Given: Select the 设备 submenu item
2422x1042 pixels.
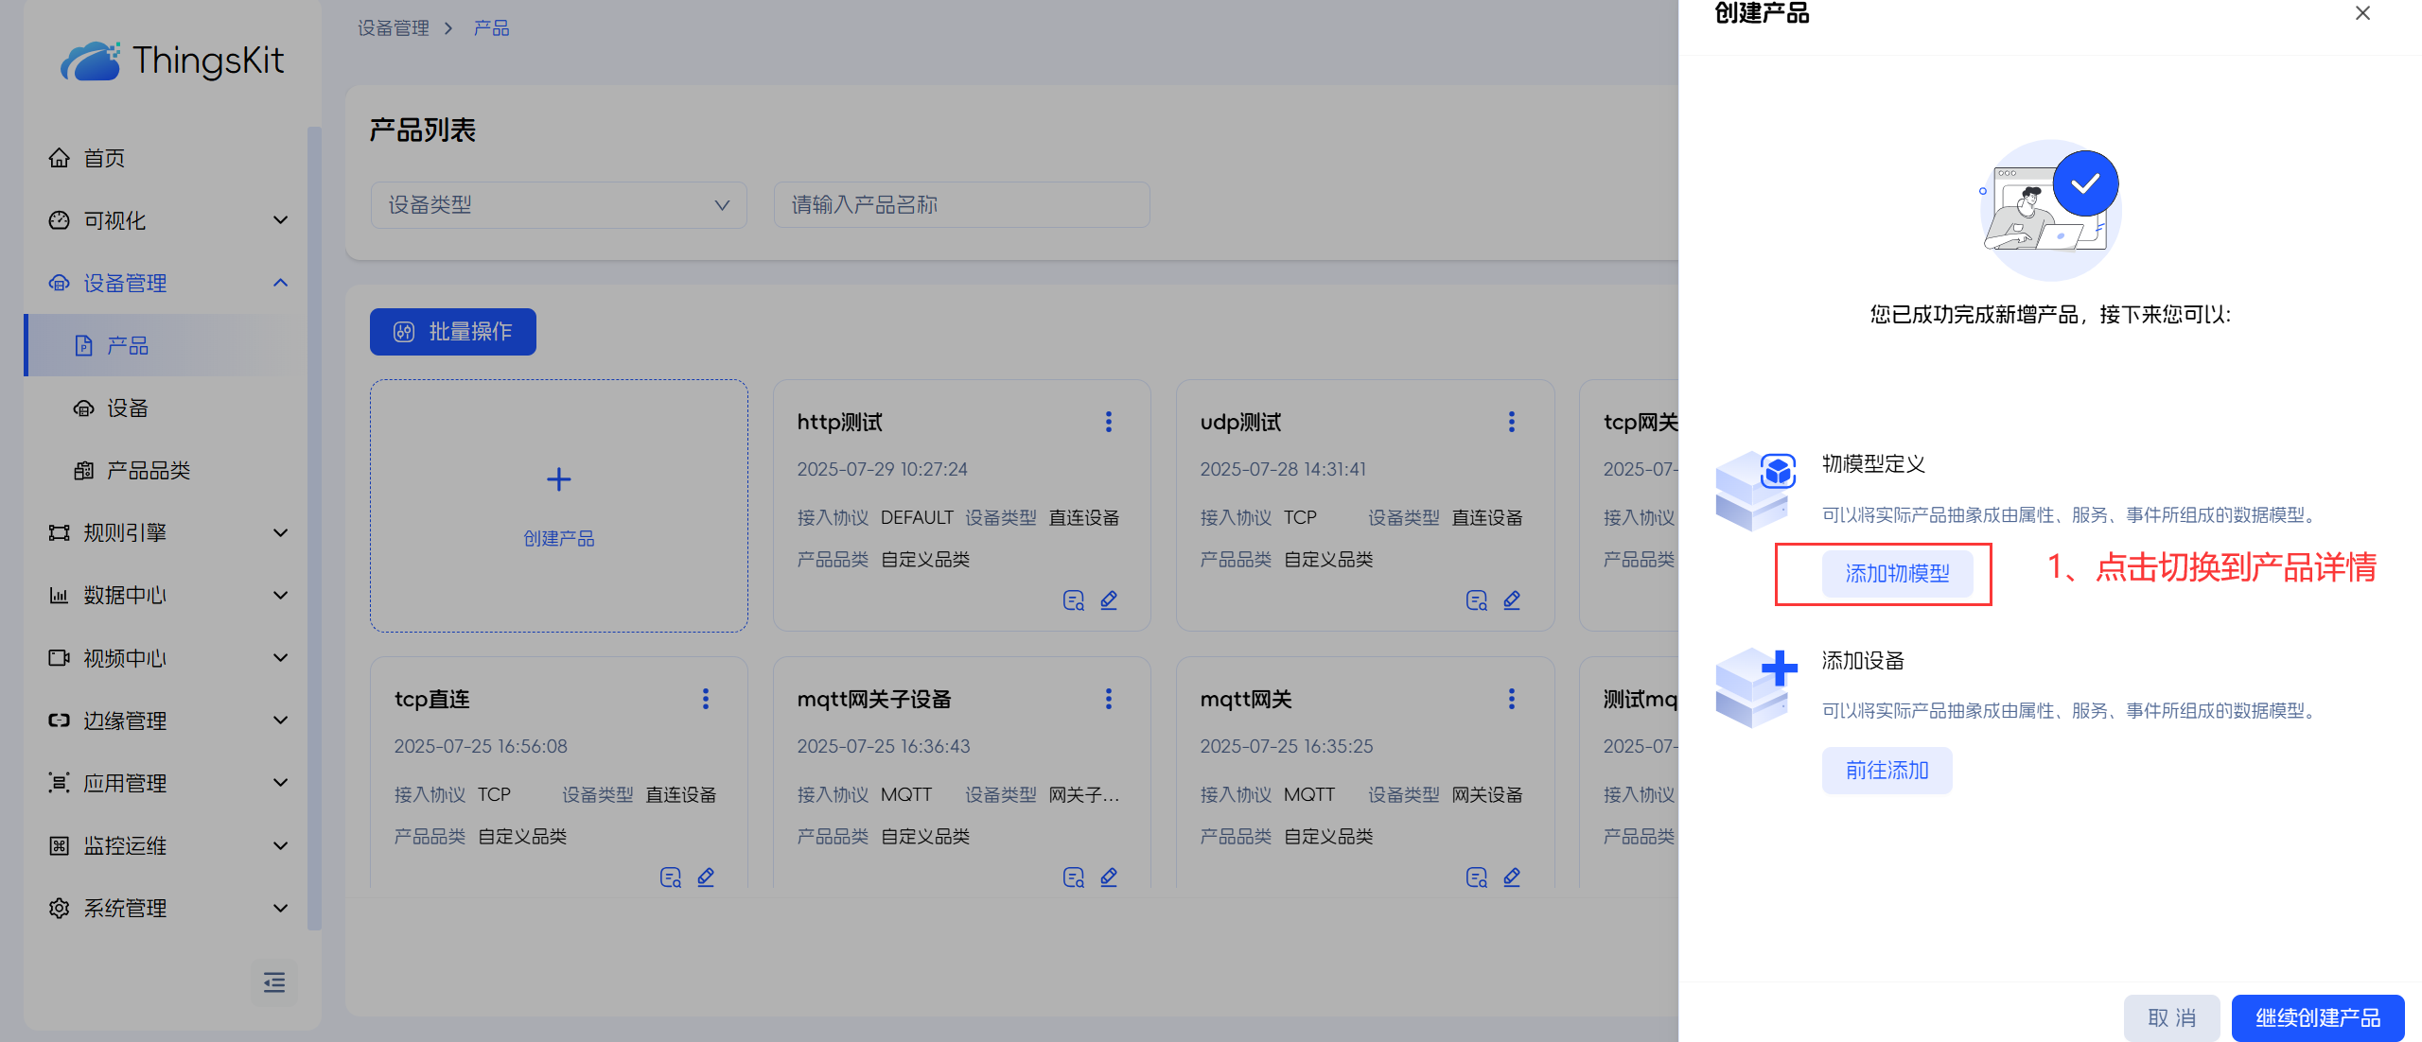Looking at the screenshot, I should click(128, 408).
